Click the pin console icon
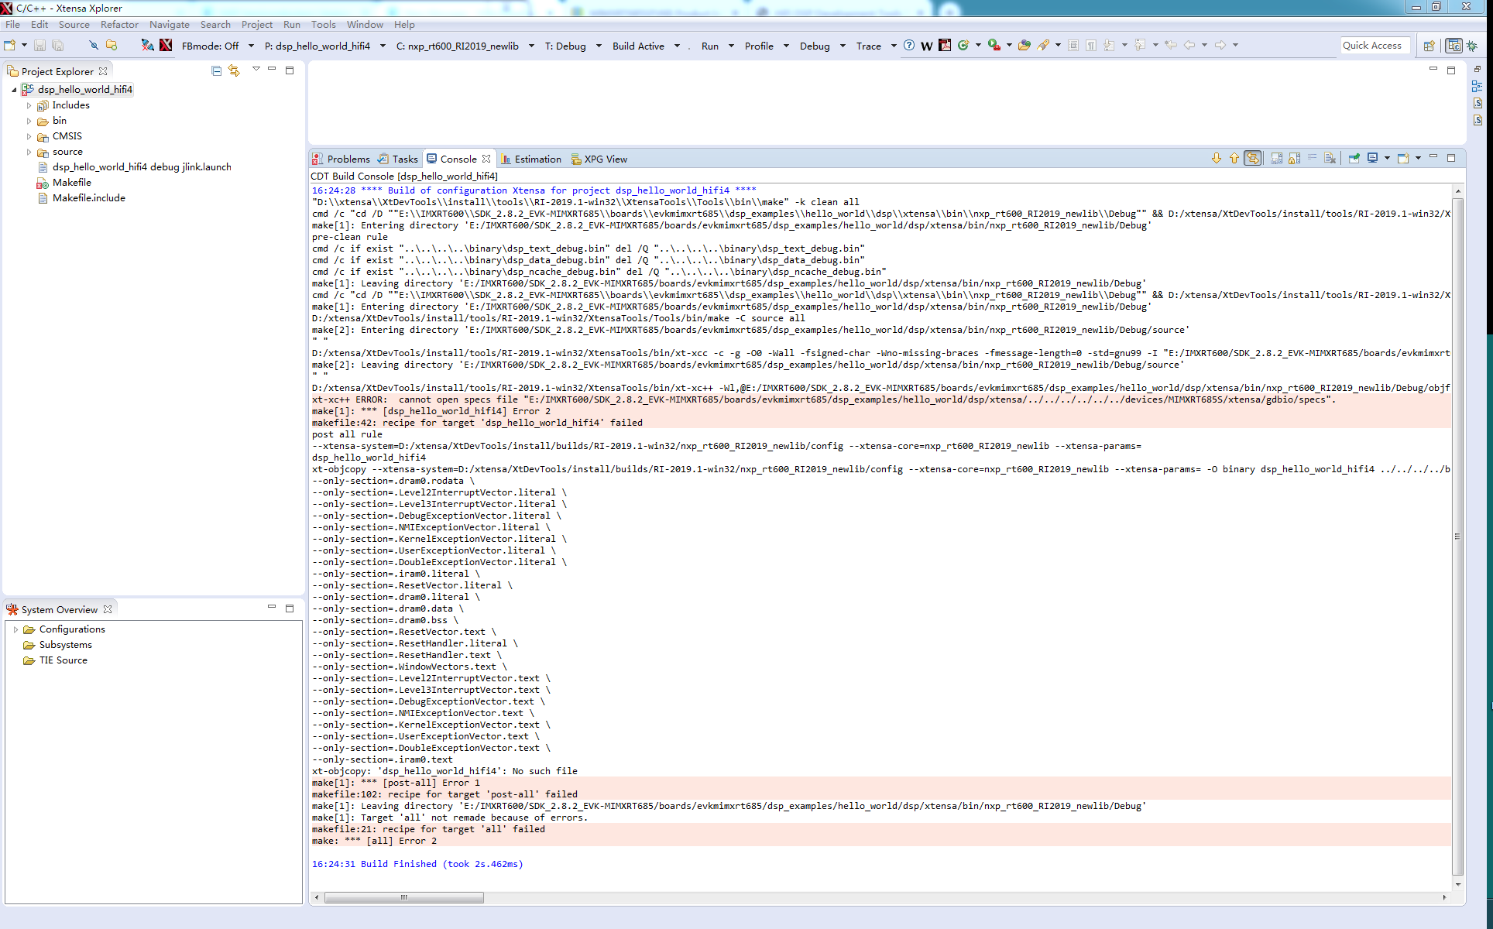The image size is (1493, 929). (1354, 158)
